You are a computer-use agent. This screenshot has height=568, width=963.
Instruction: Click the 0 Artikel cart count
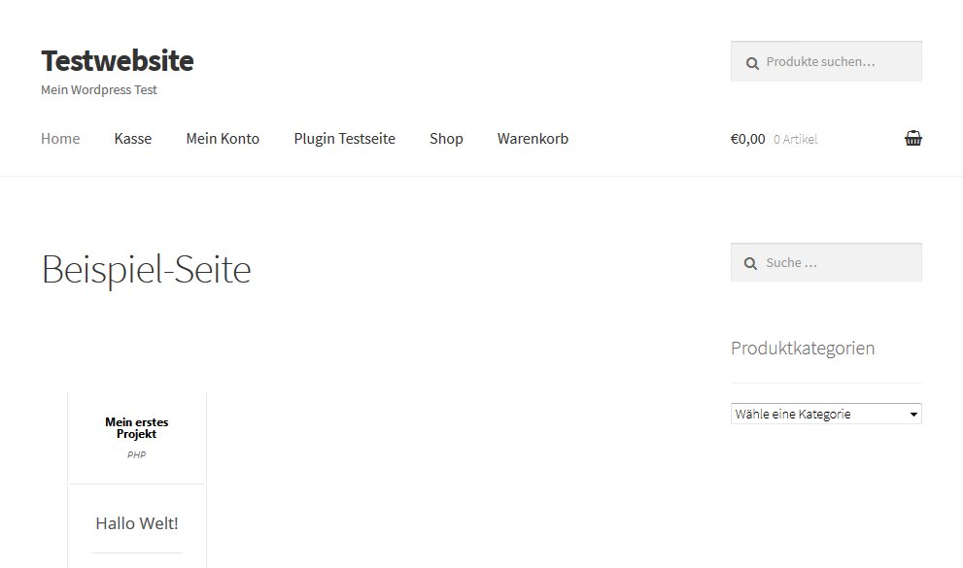pos(795,140)
